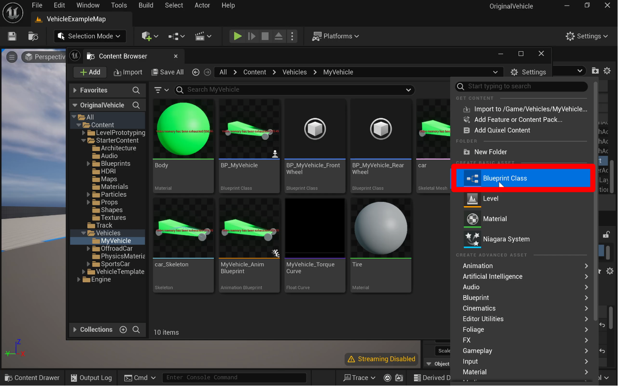Expand the Engine folder
618x386 pixels.
pyautogui.click(x=79, y=280)
